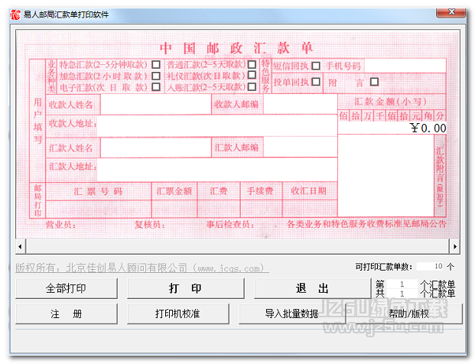This screenshot has height=364, width=475.
Task: Click the 手机号码 input field
Action: coord(405,66)
